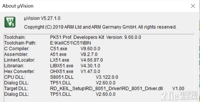This screenshot has height=102, width=200.
Task: Click the About µVision title bar text
Action: [18, 6]
